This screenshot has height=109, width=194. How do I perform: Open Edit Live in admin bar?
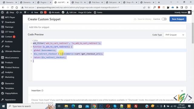[x=72, y=12]
